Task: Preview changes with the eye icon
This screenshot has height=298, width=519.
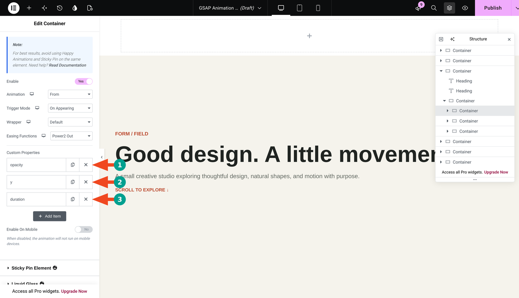Action: click(x=465, y=8)
